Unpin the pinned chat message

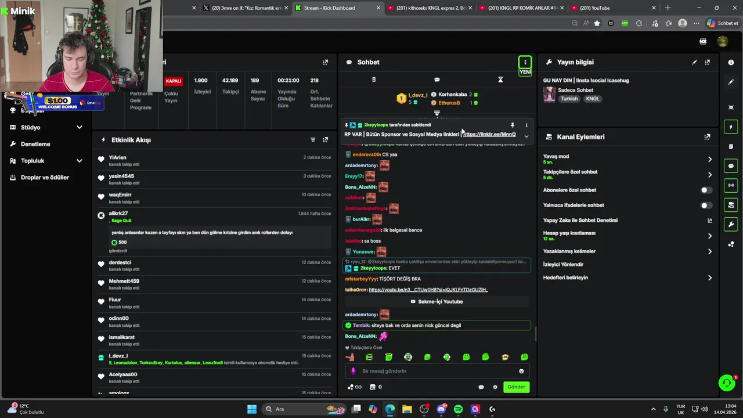(x=513, y=125)
